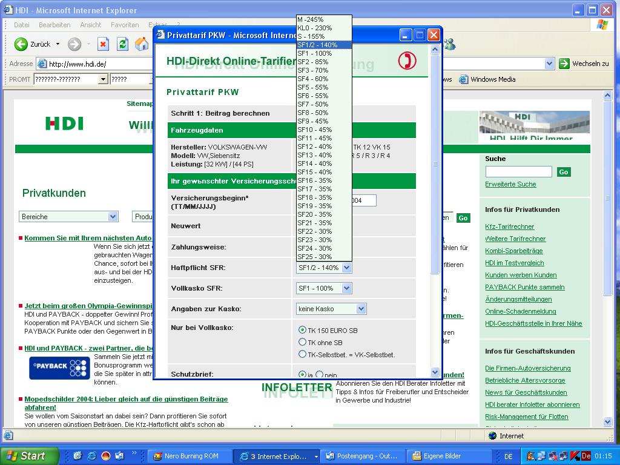This screenshot has width=620, height=465.
Task: Expand the address bar URL history dropdown
Action: (x=549, y=64)
